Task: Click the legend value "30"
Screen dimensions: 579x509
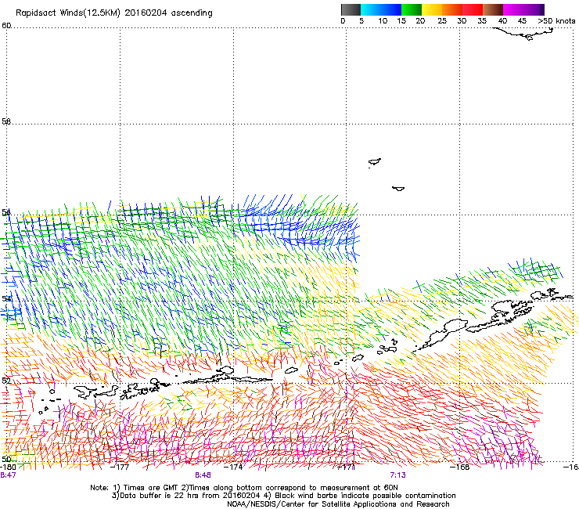Action: pos(462,20)
